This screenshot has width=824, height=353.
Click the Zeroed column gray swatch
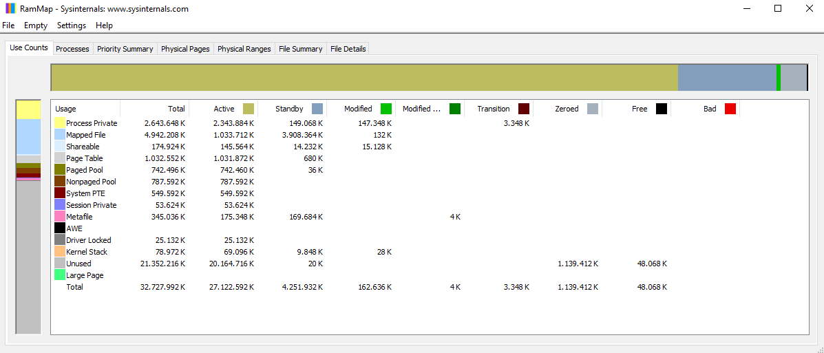point(593,109)
